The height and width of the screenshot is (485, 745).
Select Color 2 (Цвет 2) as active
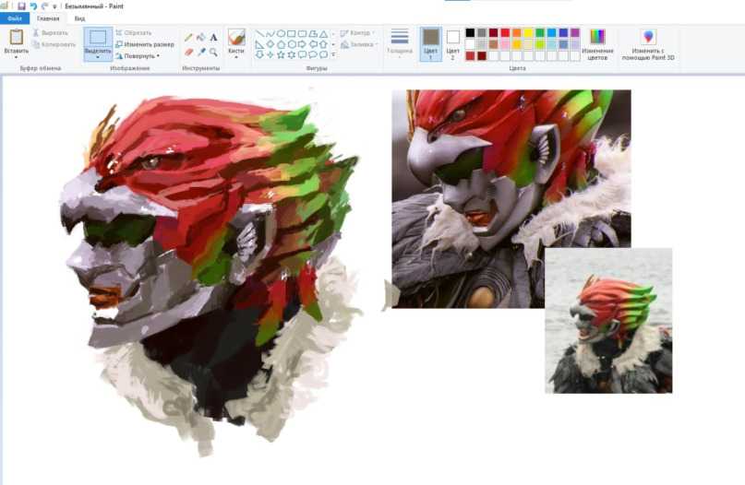click(452, 43)
